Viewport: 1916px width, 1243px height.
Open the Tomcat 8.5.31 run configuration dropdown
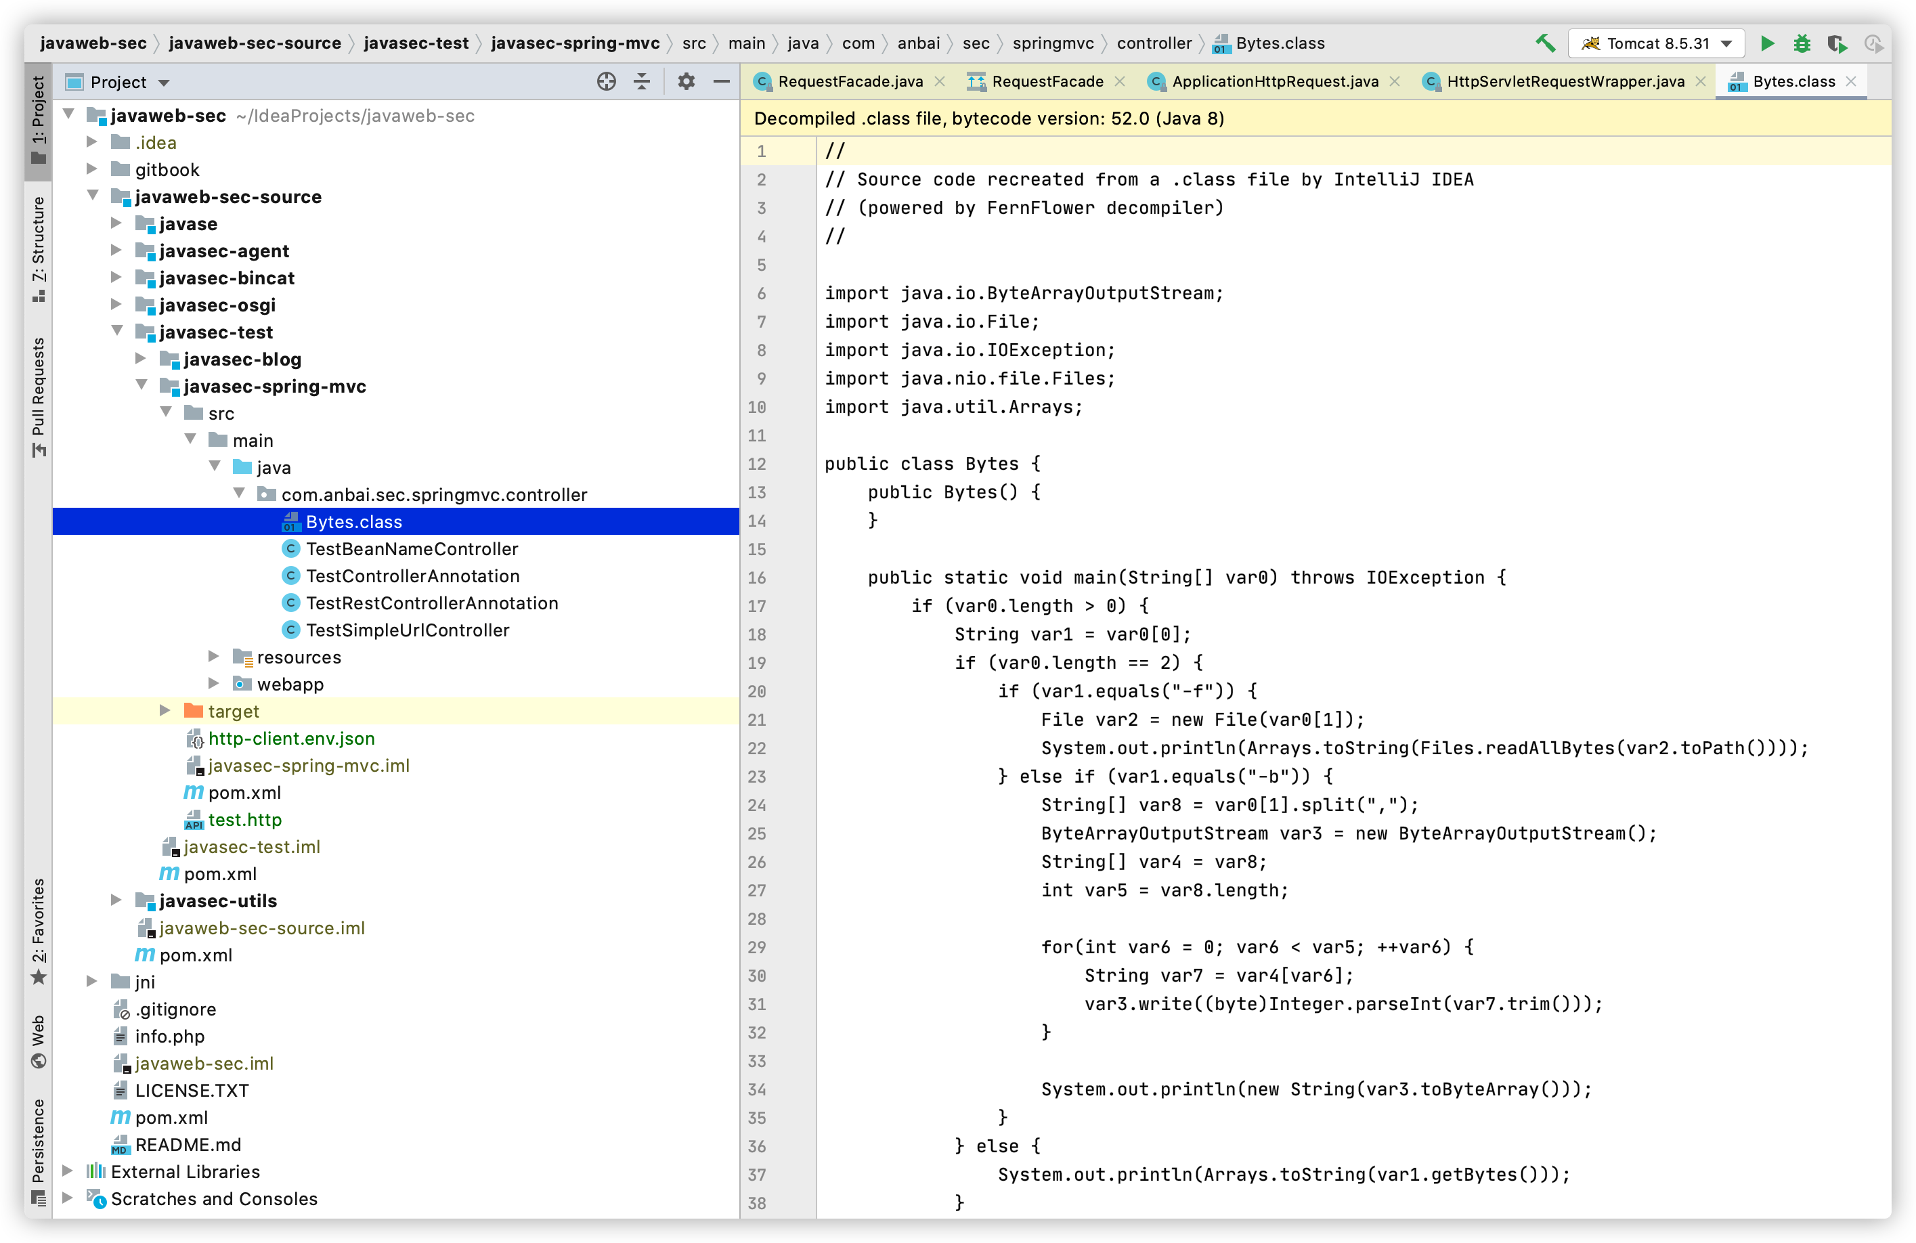1656,43
